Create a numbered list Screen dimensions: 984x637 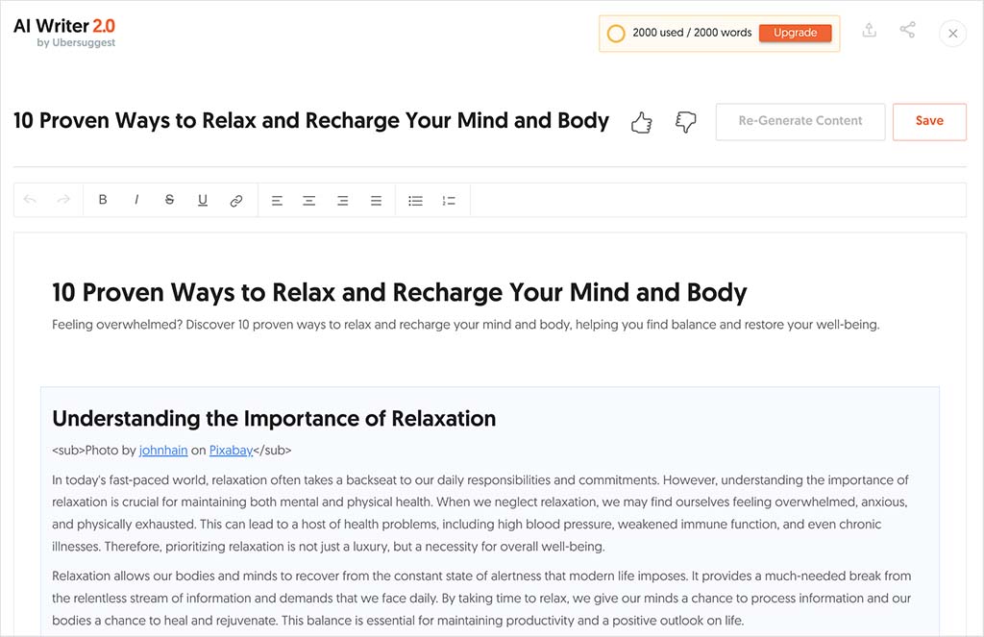[448, 200]
